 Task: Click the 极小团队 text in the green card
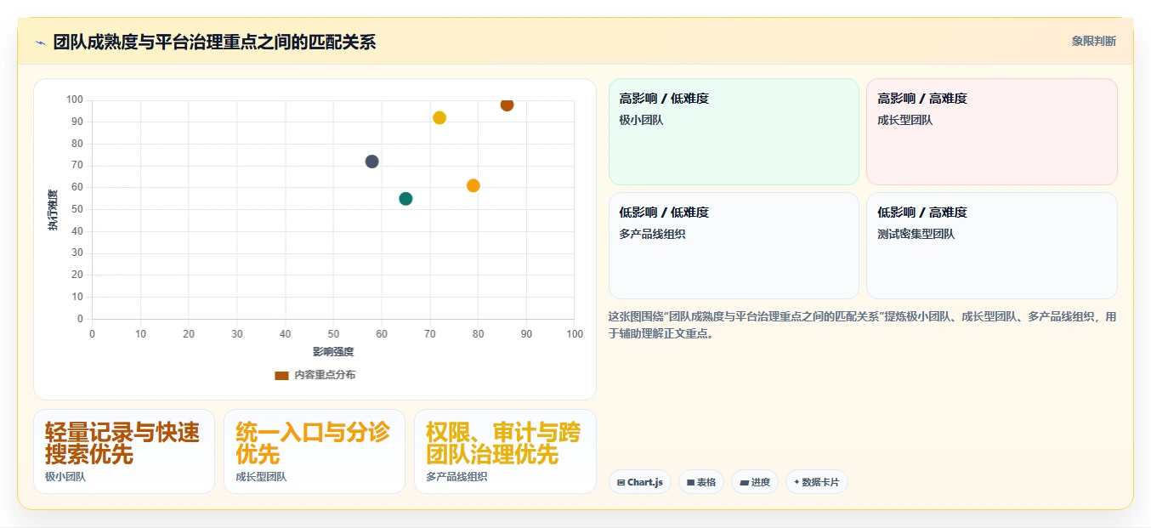pos(641,121)
